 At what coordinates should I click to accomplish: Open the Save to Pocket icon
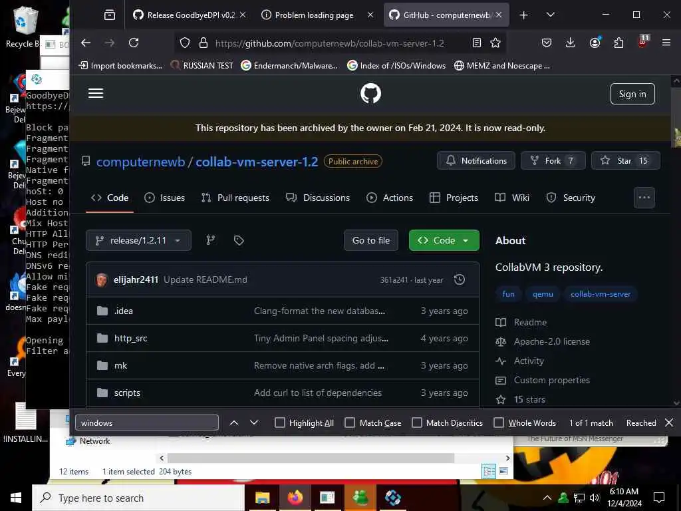point(547,43)
